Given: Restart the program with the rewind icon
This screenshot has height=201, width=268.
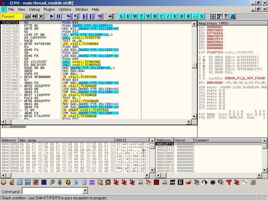Looking at the screenshot, I should 35,16.
